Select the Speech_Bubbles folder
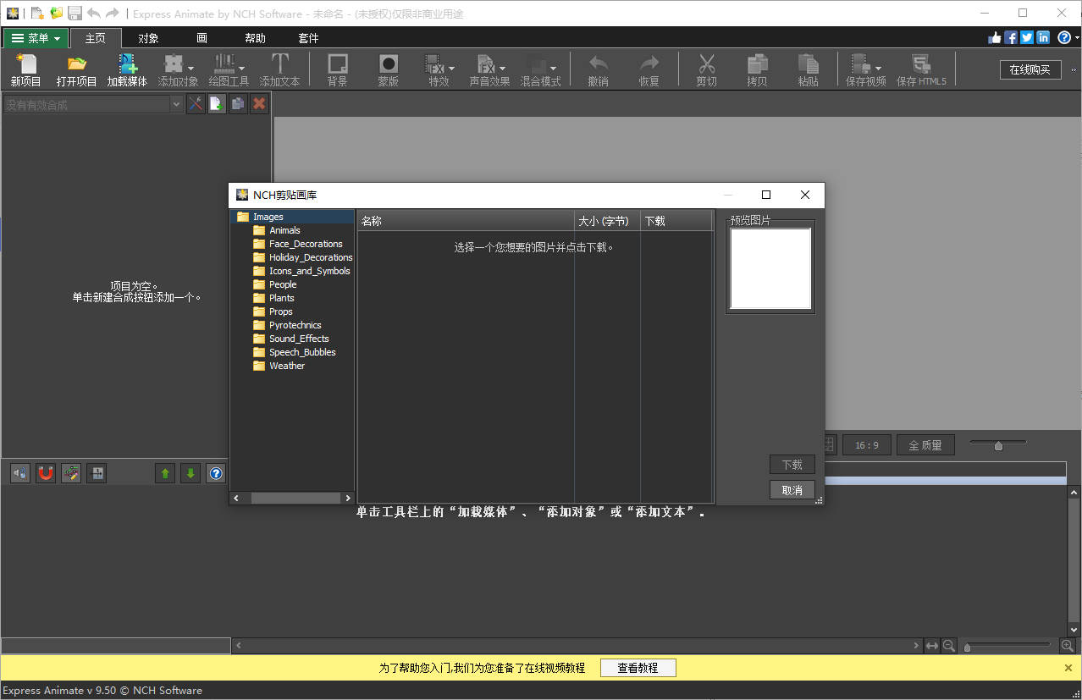 click(302, 352)
